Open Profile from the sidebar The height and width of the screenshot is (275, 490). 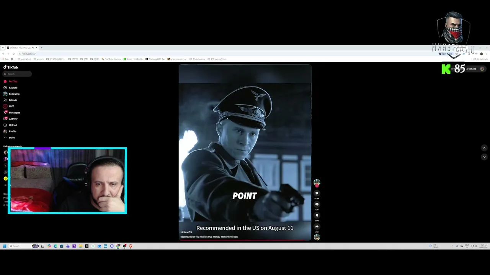pyautogui.click(x=10, y=131)
